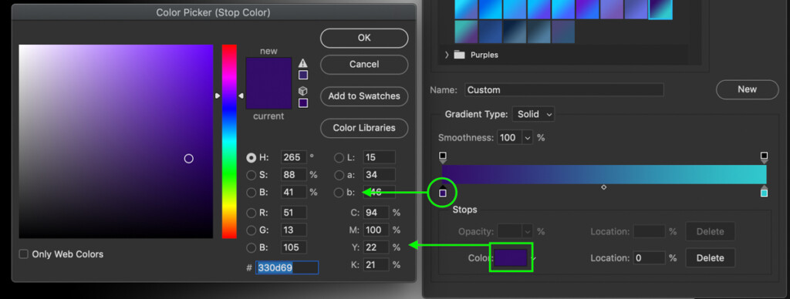Click the Y yellow field 22
The image size is (790, 299).
376,247
